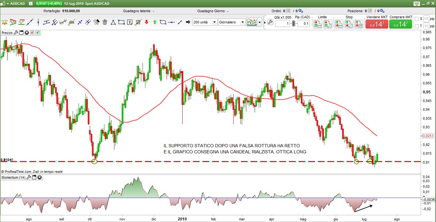Viewport: 436px width, 222px height.
Task: Insert a red down arrow marker
Action: pos(146,22)
